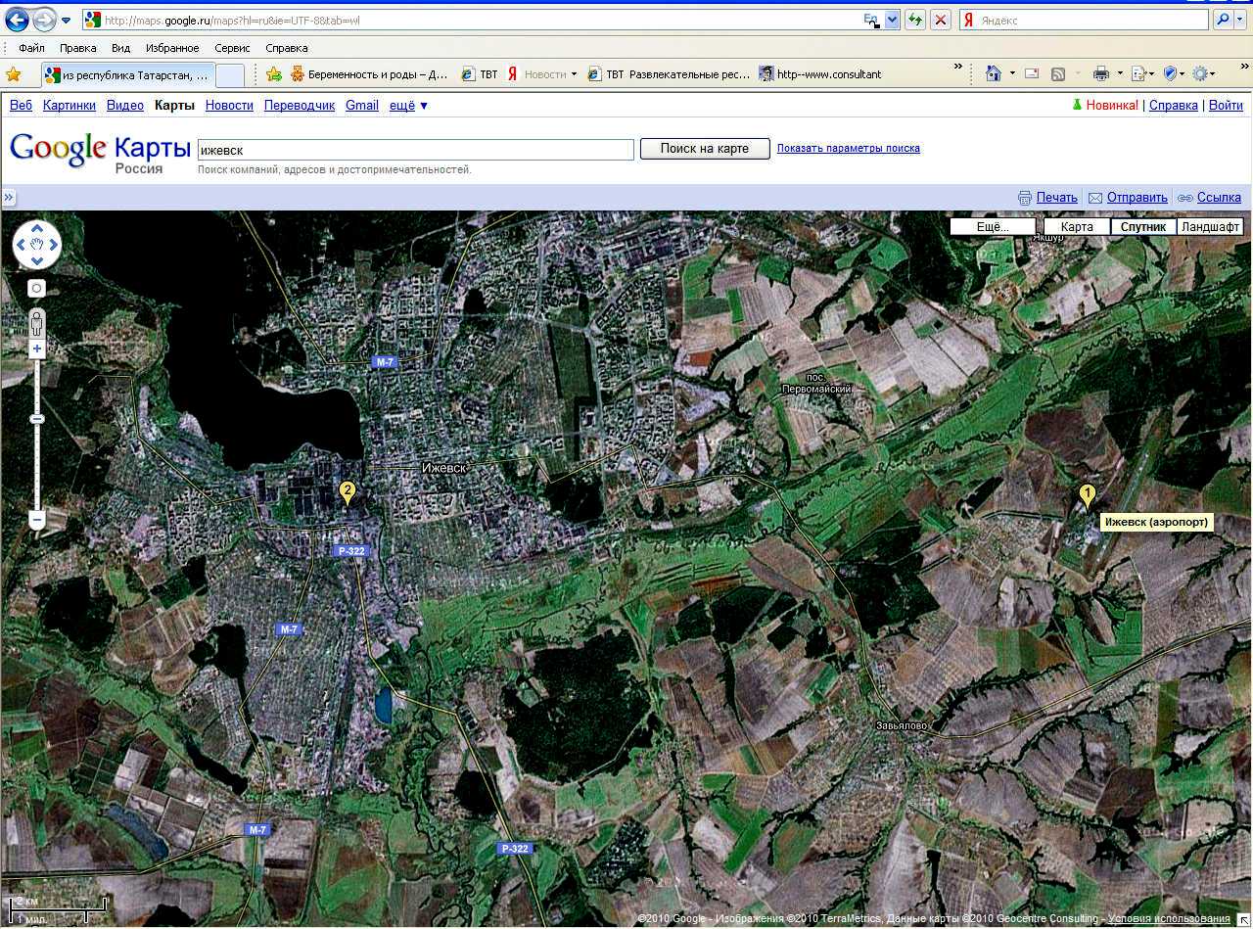Open the Сервис menu
This screenshot has width=1253, height=929.
click(232, 48)
